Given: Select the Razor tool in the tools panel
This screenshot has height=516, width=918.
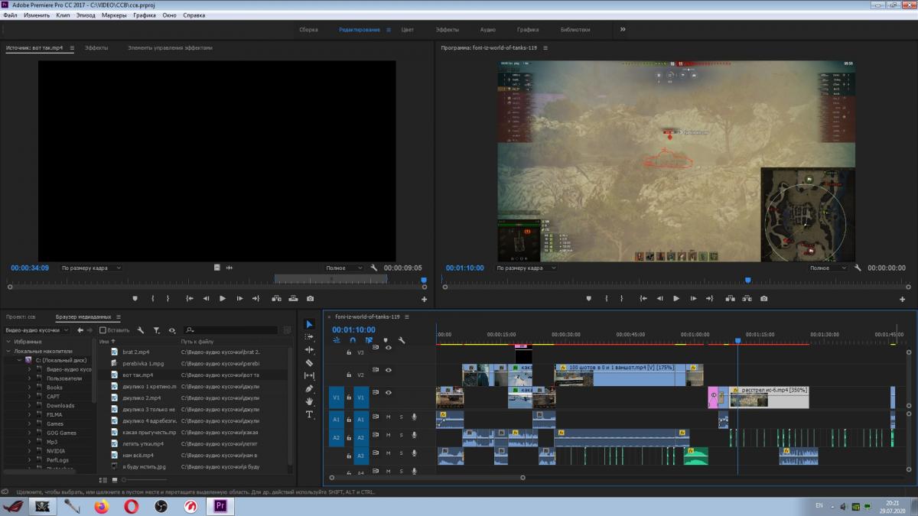Looking at the screenshot, I should (x=309, y=363).
